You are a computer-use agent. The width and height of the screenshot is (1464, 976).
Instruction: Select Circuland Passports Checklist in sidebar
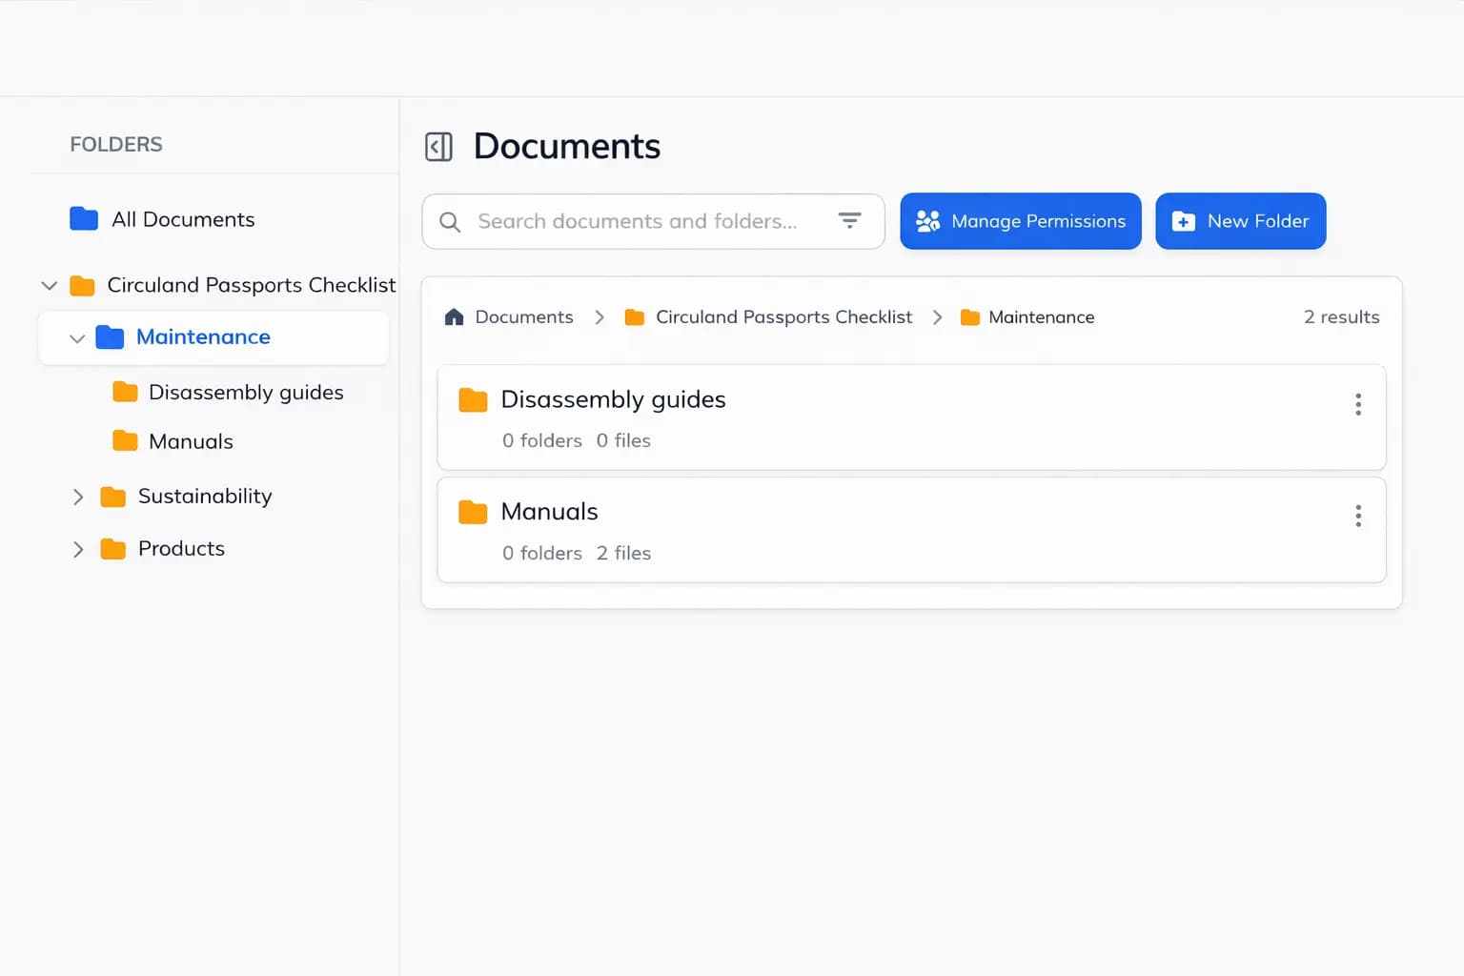click(x=252, y=285)
